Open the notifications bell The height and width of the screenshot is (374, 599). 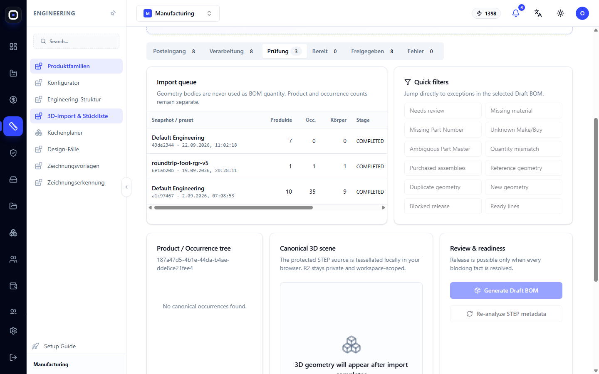tap(516, 13)
